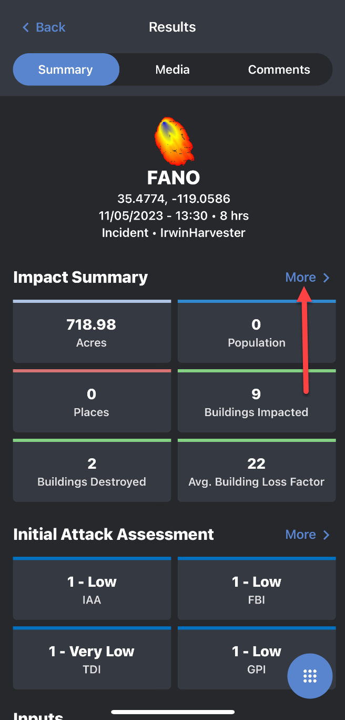Viewport: 345px width, 720px height.
Task: Tap the GPI 1 - Low card
Action: tap(242, 658)
